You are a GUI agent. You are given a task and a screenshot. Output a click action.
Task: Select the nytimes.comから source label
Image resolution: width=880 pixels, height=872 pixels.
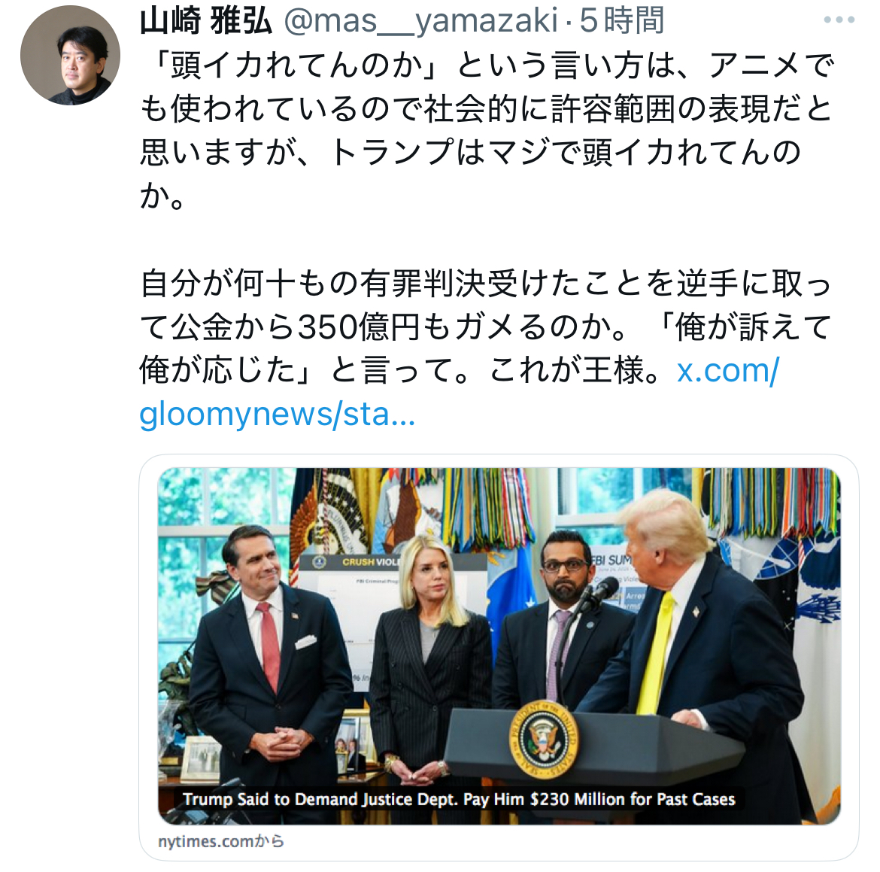221,841
